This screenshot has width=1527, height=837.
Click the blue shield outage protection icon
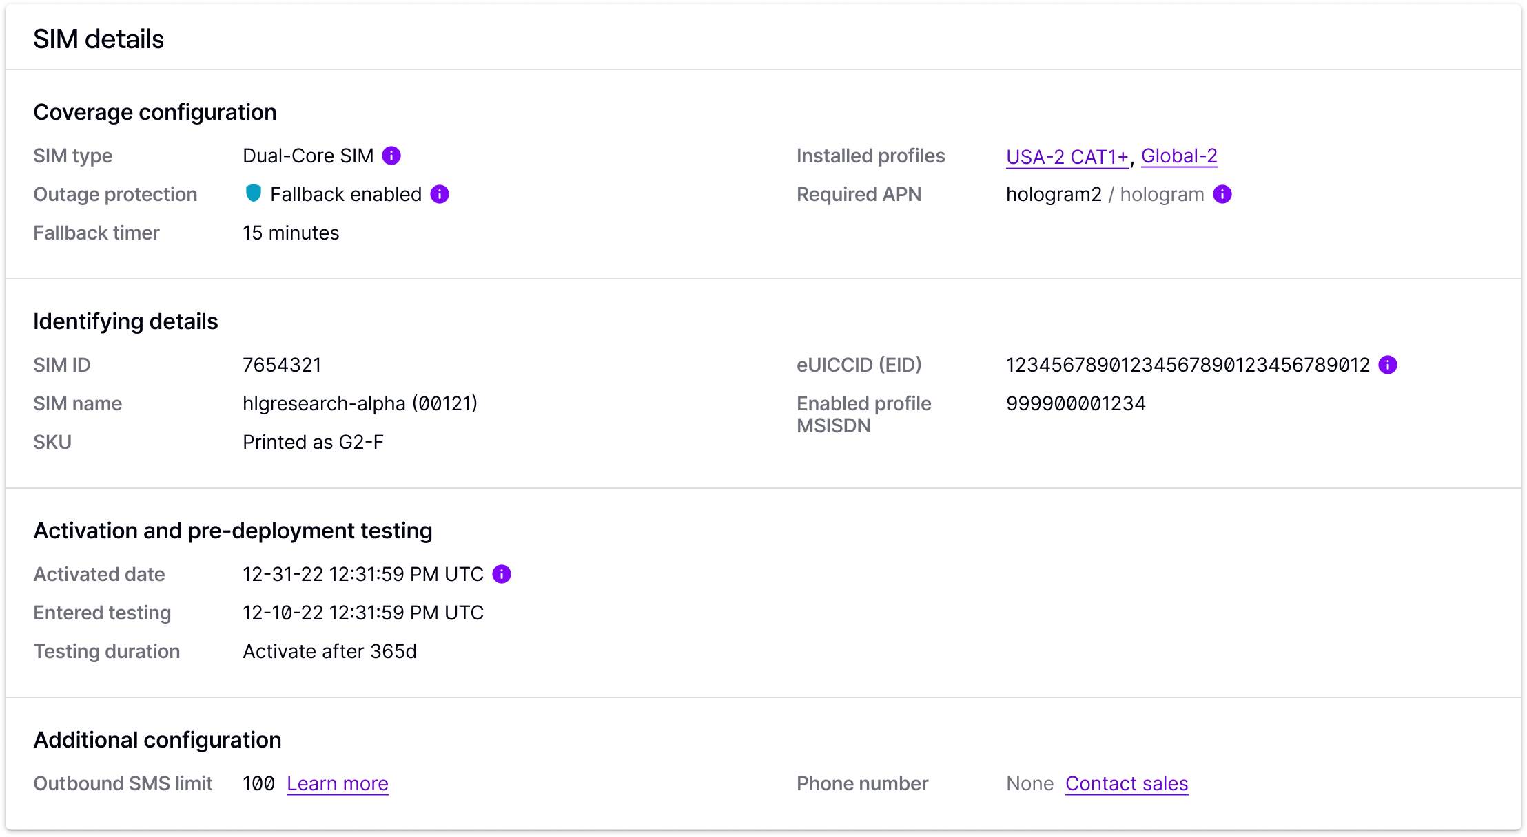[254, 193]
